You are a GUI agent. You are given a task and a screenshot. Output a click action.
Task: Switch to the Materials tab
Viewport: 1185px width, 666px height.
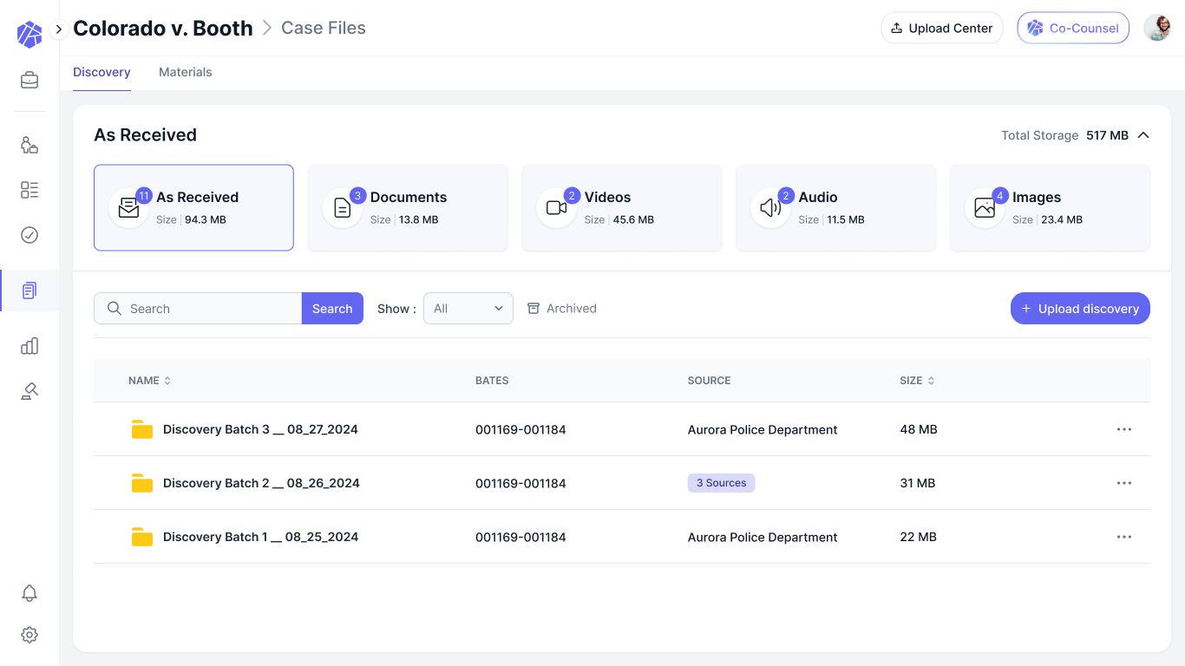[x=185, y=72]
